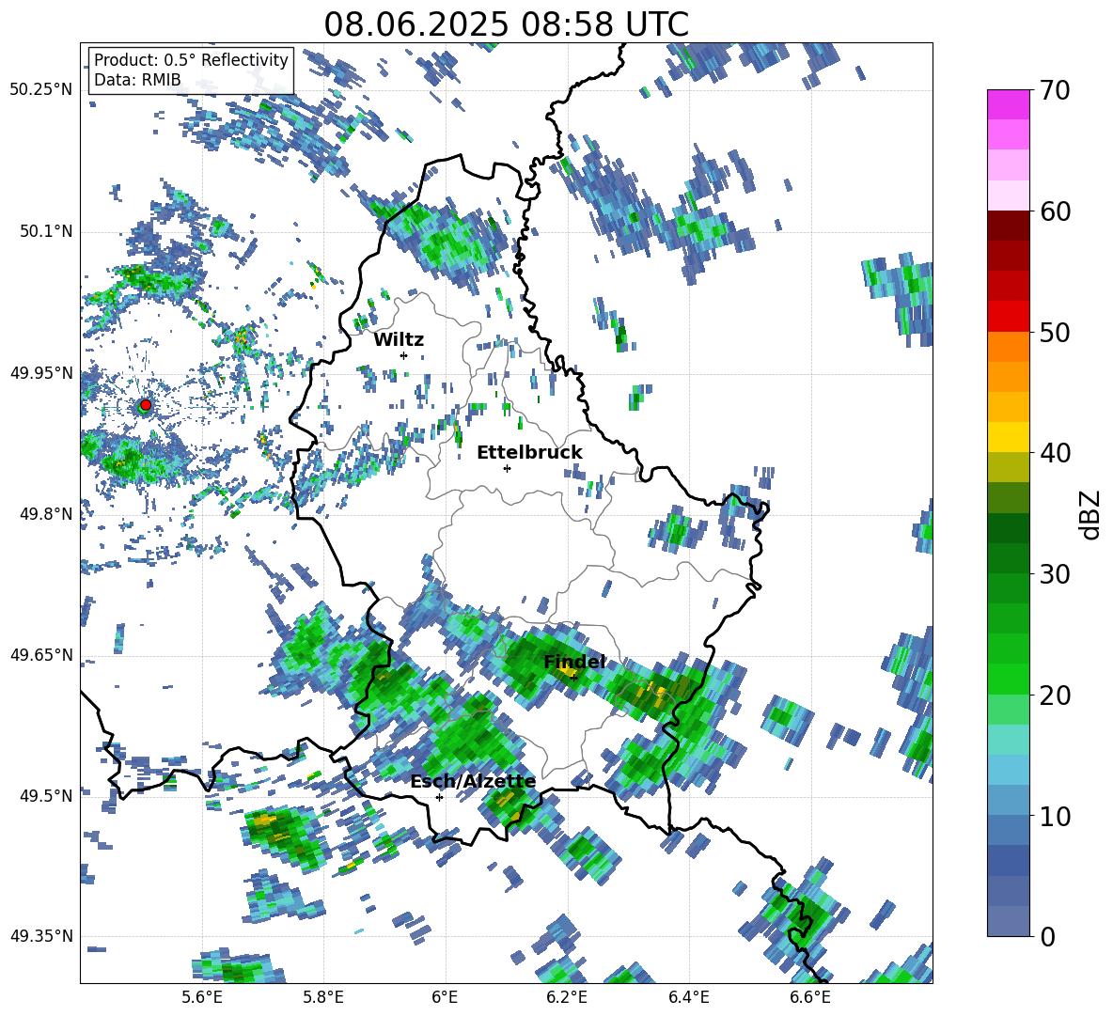Click the 49.8°N latitude label
The height and width of the screenshot is (1016, 1113).
tap(45, 514)
